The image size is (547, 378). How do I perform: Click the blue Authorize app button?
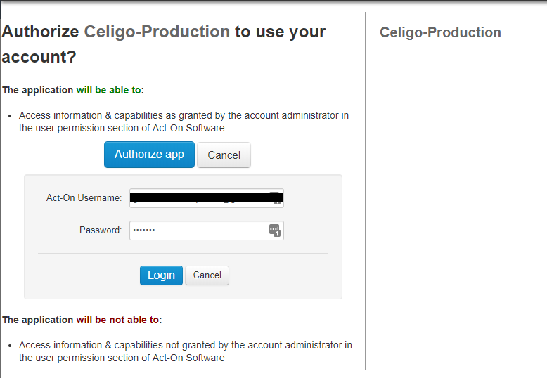click(149, 155)
